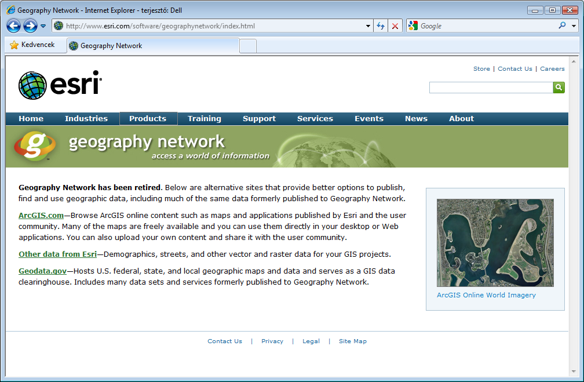Viewport: 584px width, 382px height.
Task: Expand the address bar history dropdown
Action: pos(368,26)
